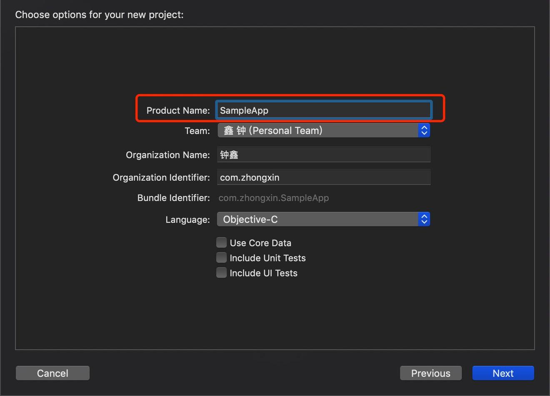Click the blue arrows on Language selector
Screen dimensions: 550x396
pyautogui.click(x=424, y=219)
